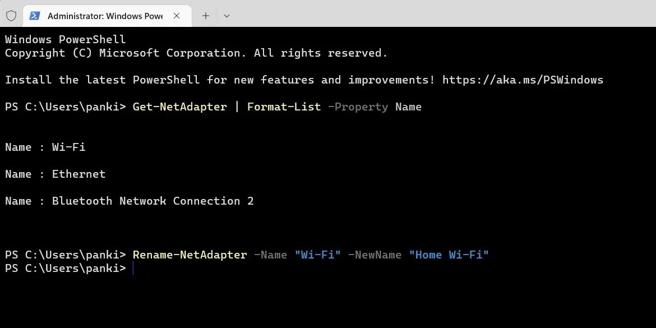The height and width of the screenshot is (328, 656).
Task: Click the -NewName parameter text
Action: click(x=375, y=255)
